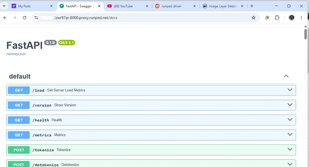309x167 pixels.
Task: Expand the GET /version endpoint arrow
Action: point(290,105)
